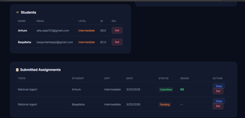
Task: Click the TOPIC column header
Action: point(22,78)
